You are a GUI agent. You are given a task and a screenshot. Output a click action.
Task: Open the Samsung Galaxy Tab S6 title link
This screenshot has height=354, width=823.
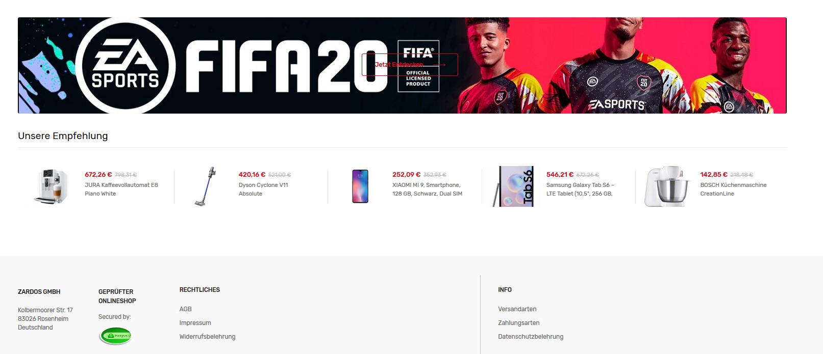580,189
